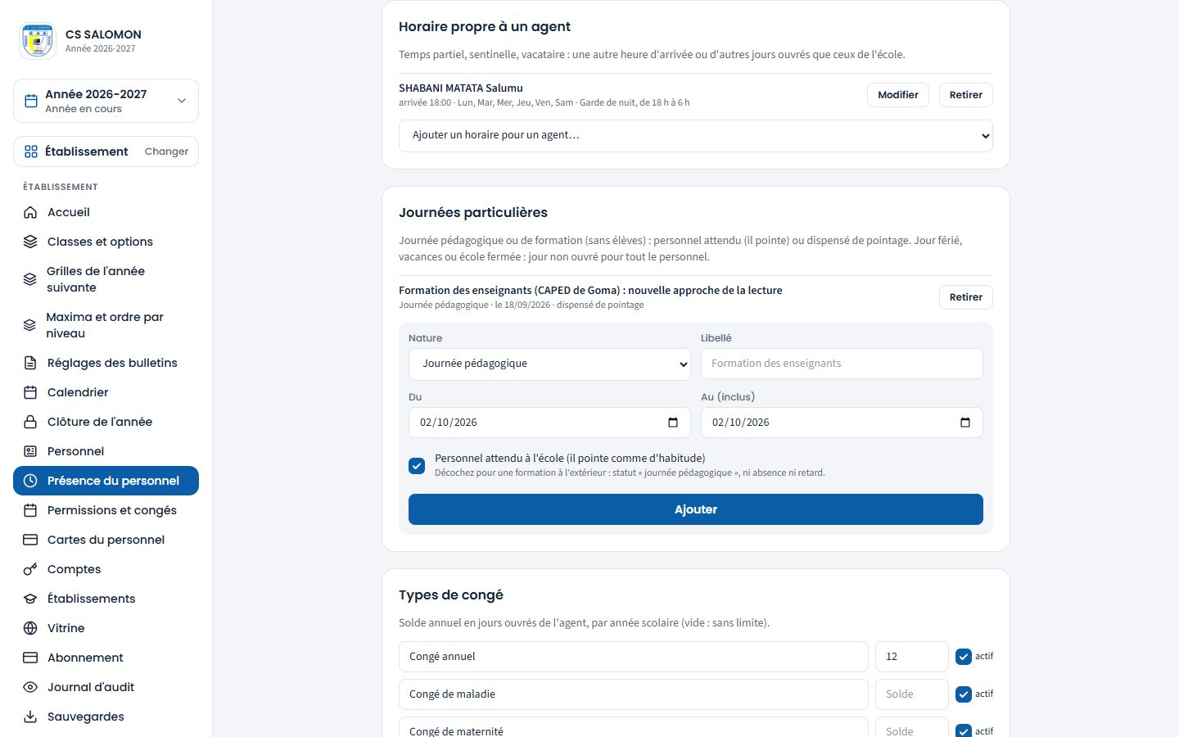1179x737 pixels.
Task: Toggle actif checkbox for Congé de maladie
Action: click(964, 694)
